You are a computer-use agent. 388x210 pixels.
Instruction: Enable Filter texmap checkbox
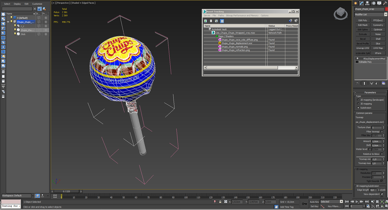(382, 132)
